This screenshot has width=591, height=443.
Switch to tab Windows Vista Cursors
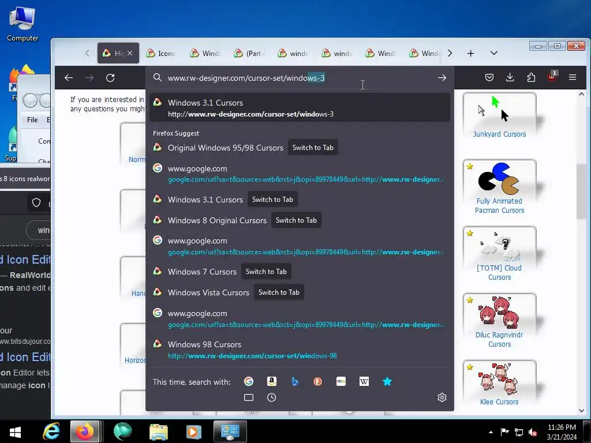(279, 292)
